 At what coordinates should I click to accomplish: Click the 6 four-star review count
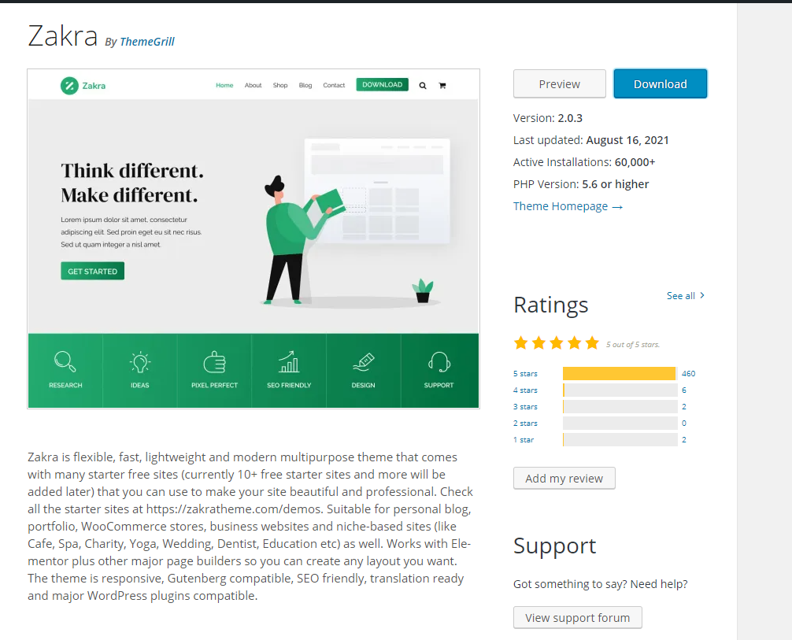tap(684, 390)
